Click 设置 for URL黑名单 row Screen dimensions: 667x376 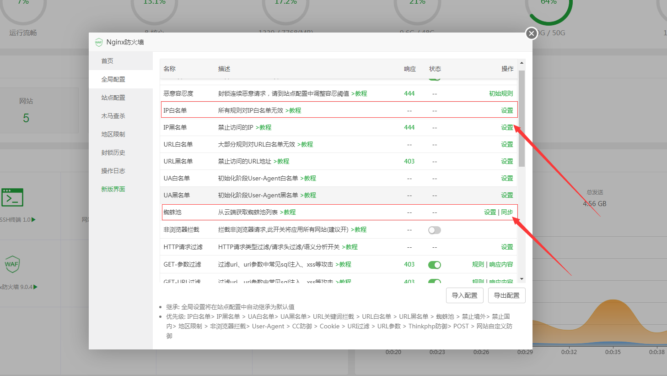pyautogui.click(x=507, y=161)
